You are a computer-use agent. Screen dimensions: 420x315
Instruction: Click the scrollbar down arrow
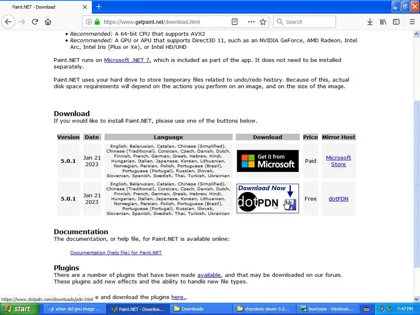click(416, 299)
